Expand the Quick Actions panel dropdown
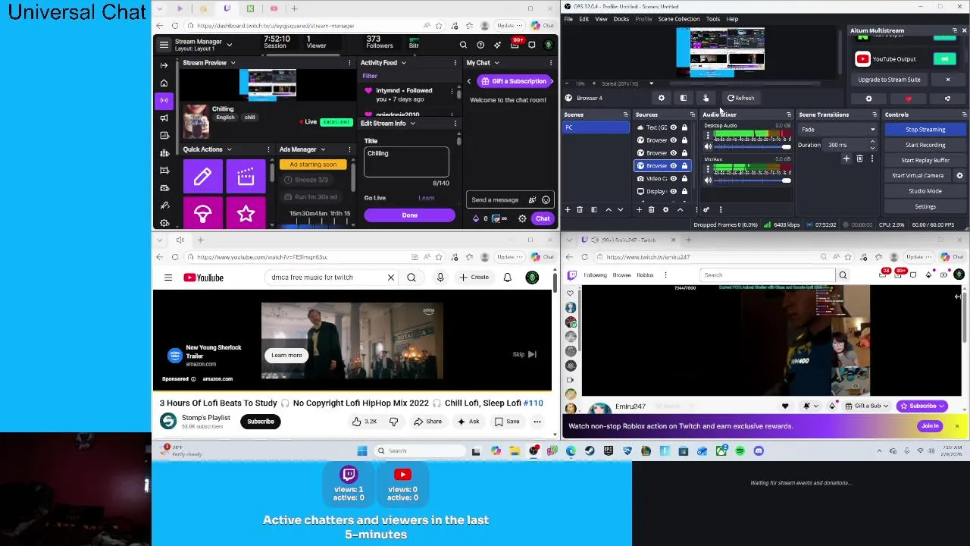 (x=229, y=149)
